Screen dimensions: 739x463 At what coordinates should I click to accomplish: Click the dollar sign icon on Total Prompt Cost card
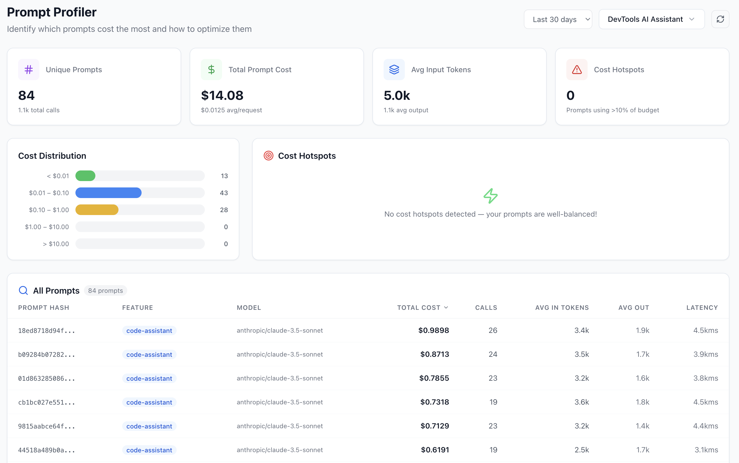[211, 70]
